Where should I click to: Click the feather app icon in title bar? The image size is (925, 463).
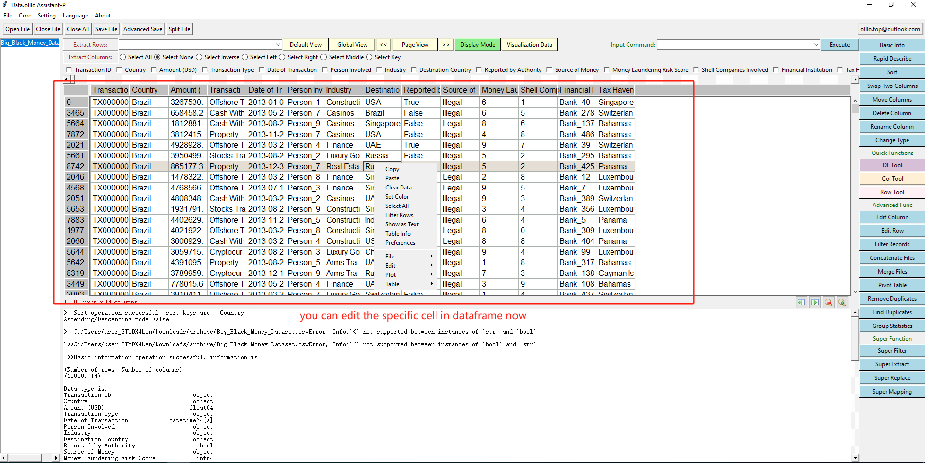5,5
